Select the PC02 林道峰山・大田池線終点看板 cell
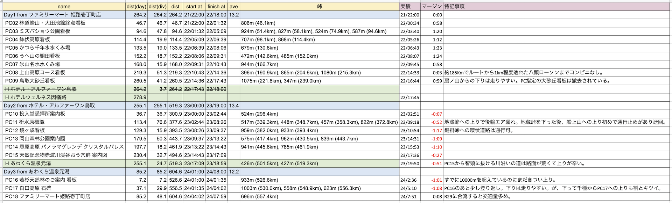 [x=64, y=23]
